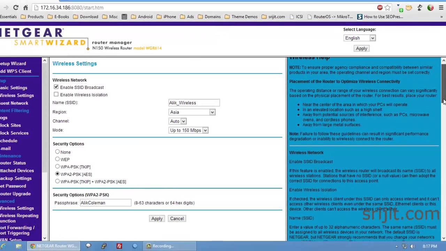Select None security option
Viewport: 446px width, 251px height.
pyautogui.click(x=57, y=152)
